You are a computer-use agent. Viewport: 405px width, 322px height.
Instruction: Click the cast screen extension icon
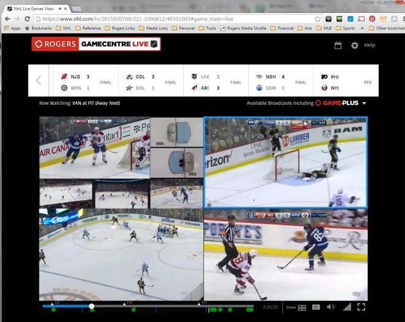click(361, 19)
